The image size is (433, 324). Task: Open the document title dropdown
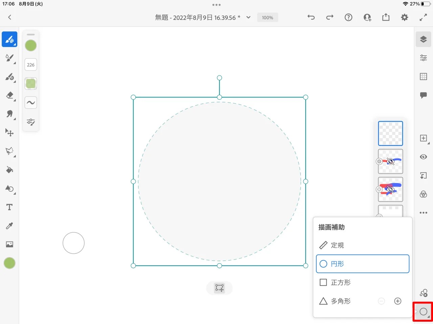248,17
